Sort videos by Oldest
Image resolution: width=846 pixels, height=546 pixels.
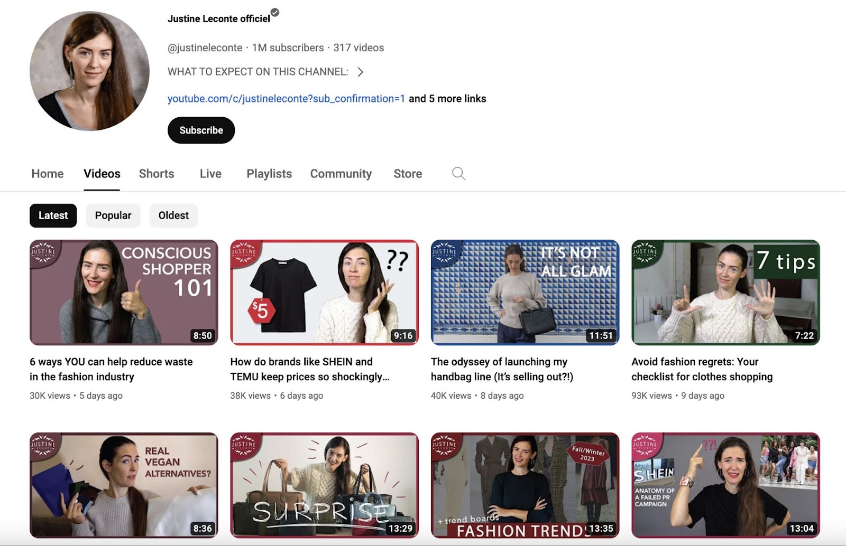(x=173, y=215)
